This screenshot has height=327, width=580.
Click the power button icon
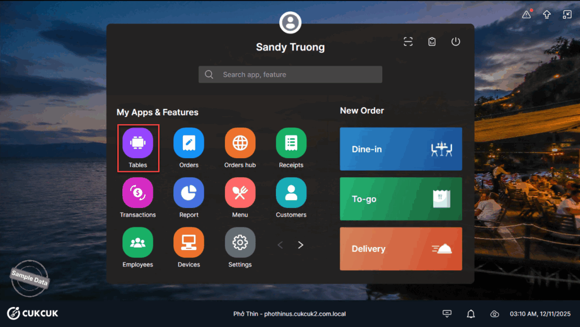(455, 41)
